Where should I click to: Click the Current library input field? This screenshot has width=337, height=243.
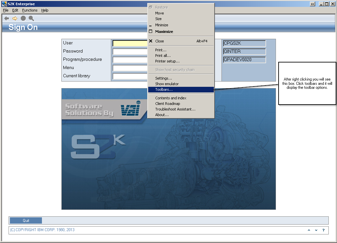pyautogui.click(x=130, y=76)
